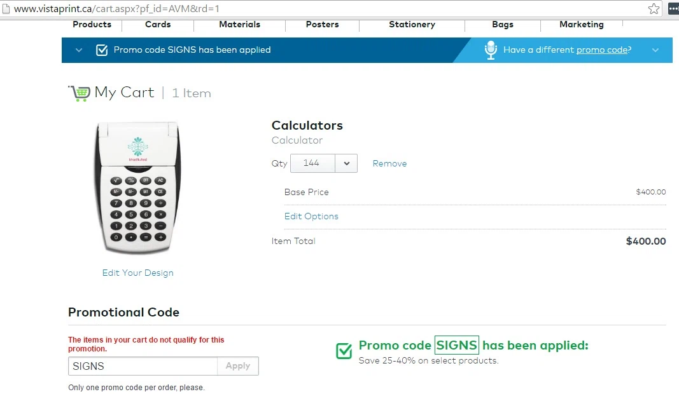Expand the chevron left of promo banner

coord(79,50)
